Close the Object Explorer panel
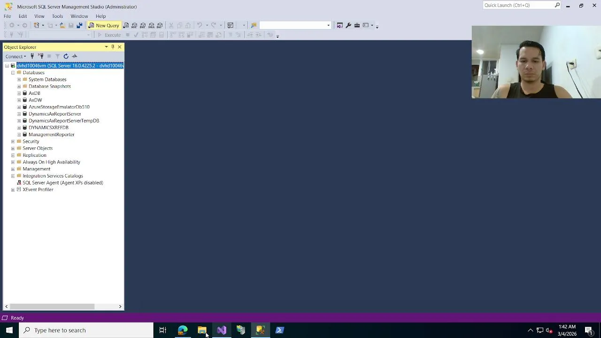This screenshot has height=338, width=601. point(119,47)
